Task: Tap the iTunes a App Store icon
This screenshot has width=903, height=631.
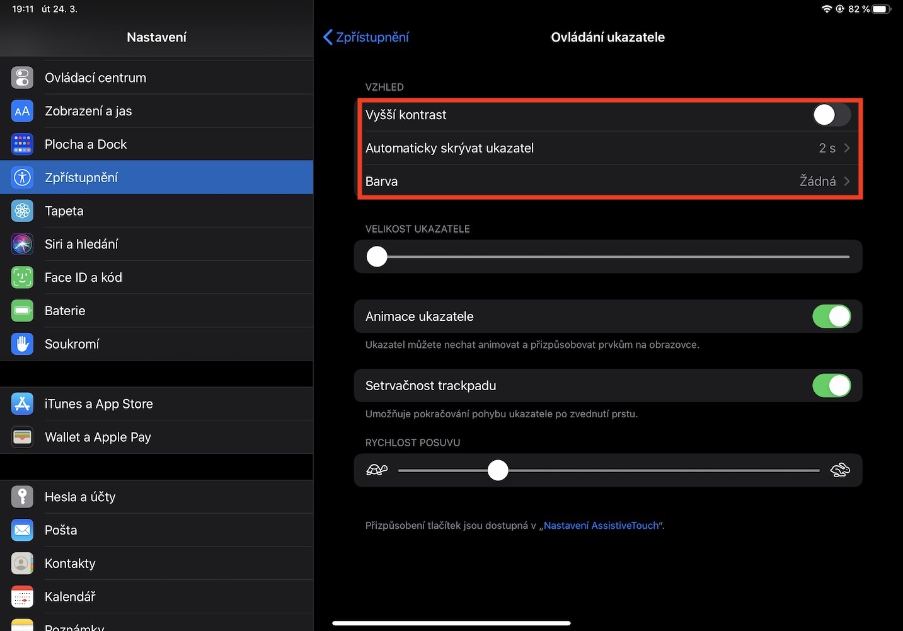Action: click(22, 404)
